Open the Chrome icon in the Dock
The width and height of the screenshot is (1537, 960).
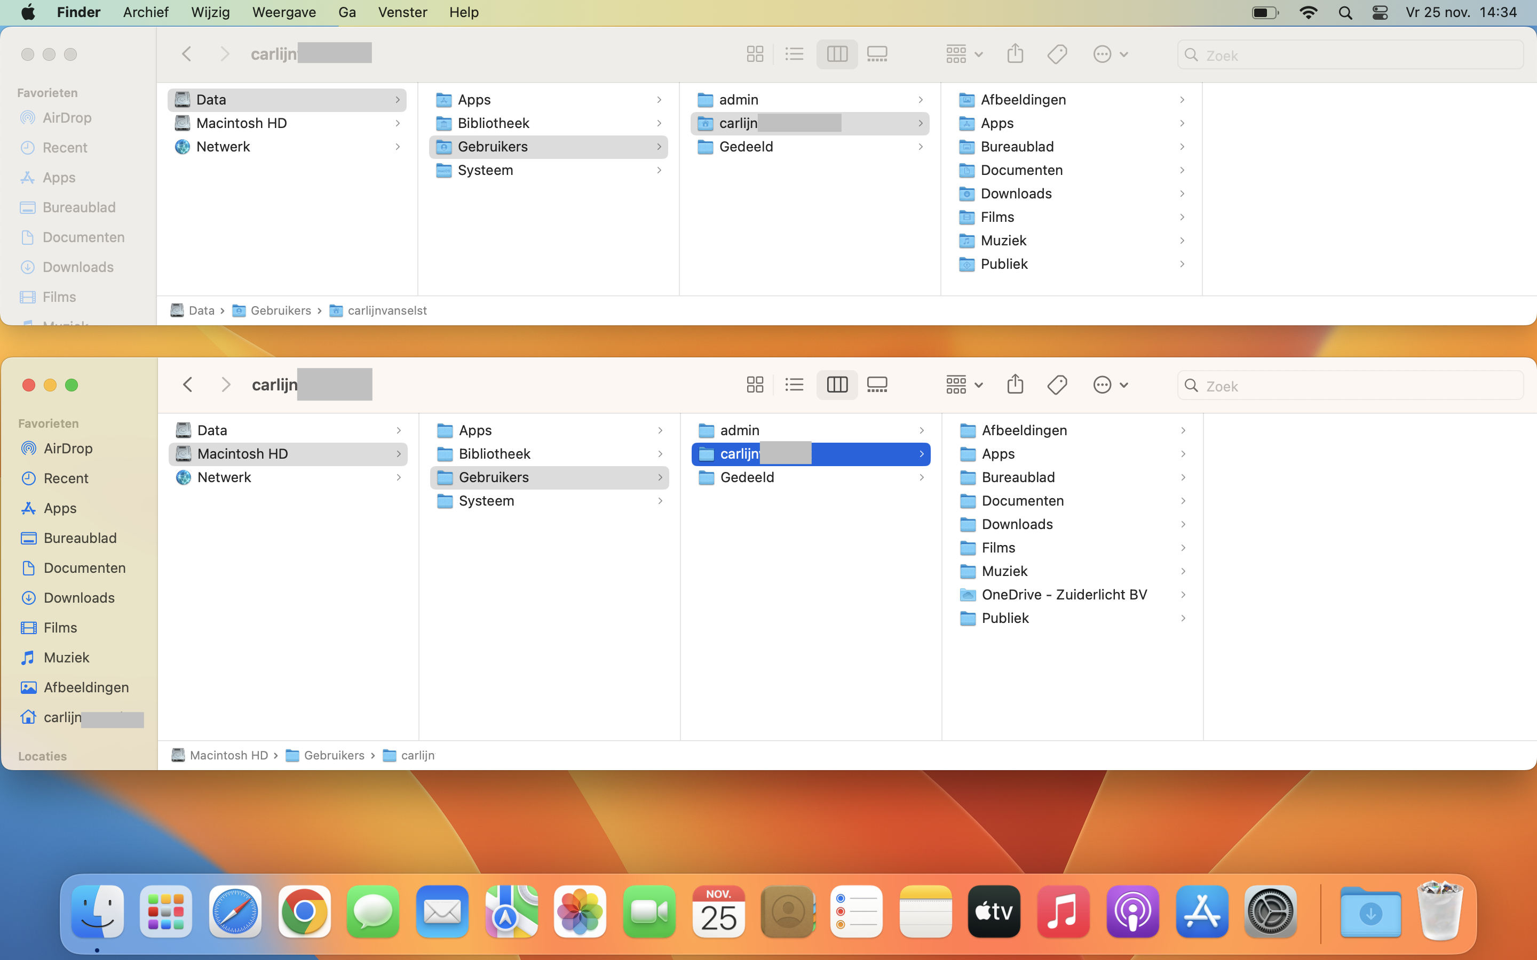tap(304, 912)
